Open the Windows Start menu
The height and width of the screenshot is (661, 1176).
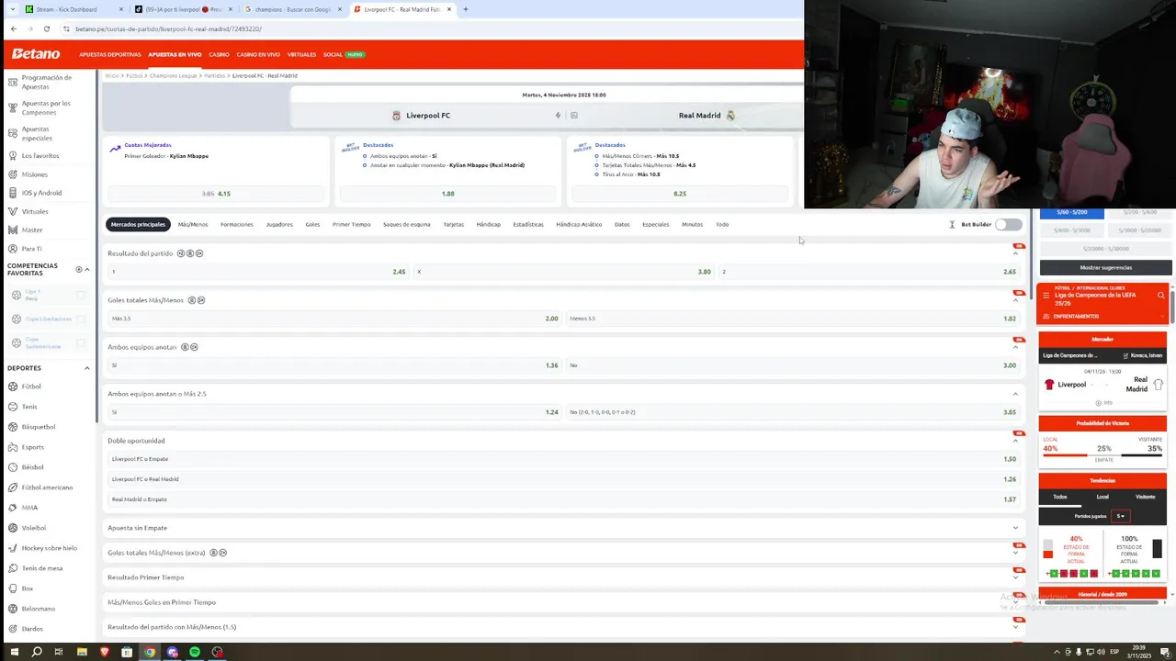tap(14, 652)
